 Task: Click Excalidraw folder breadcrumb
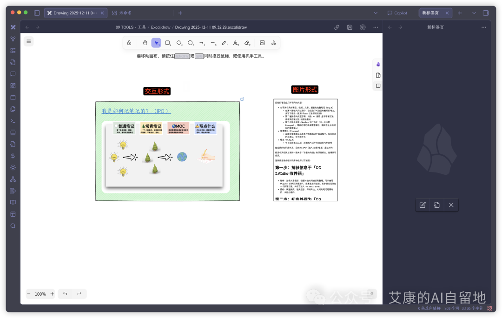coord(160,27)
